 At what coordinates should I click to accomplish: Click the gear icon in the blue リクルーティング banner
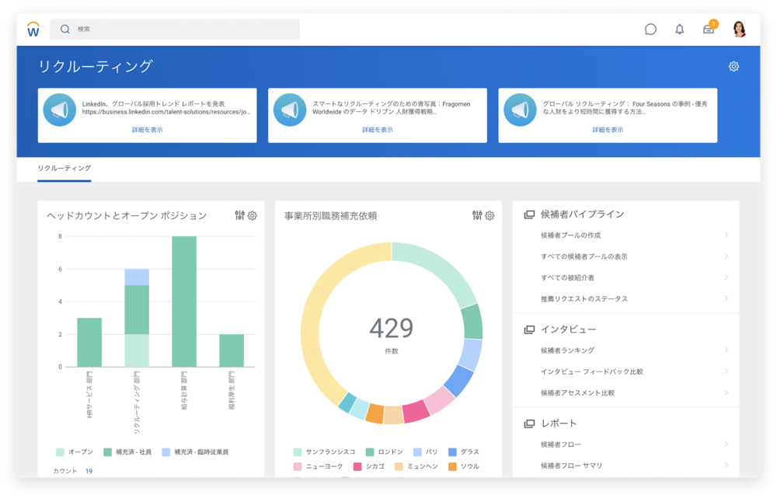point(733,67)
